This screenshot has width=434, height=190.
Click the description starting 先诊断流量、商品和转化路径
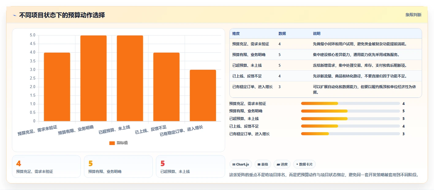(360, 76)
